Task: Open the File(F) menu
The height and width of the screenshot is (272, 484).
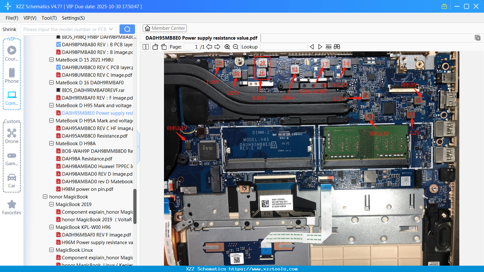Action: pos(12,18)
